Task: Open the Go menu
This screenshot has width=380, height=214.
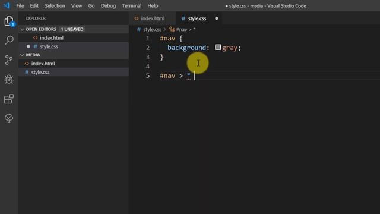Action: 91,5
